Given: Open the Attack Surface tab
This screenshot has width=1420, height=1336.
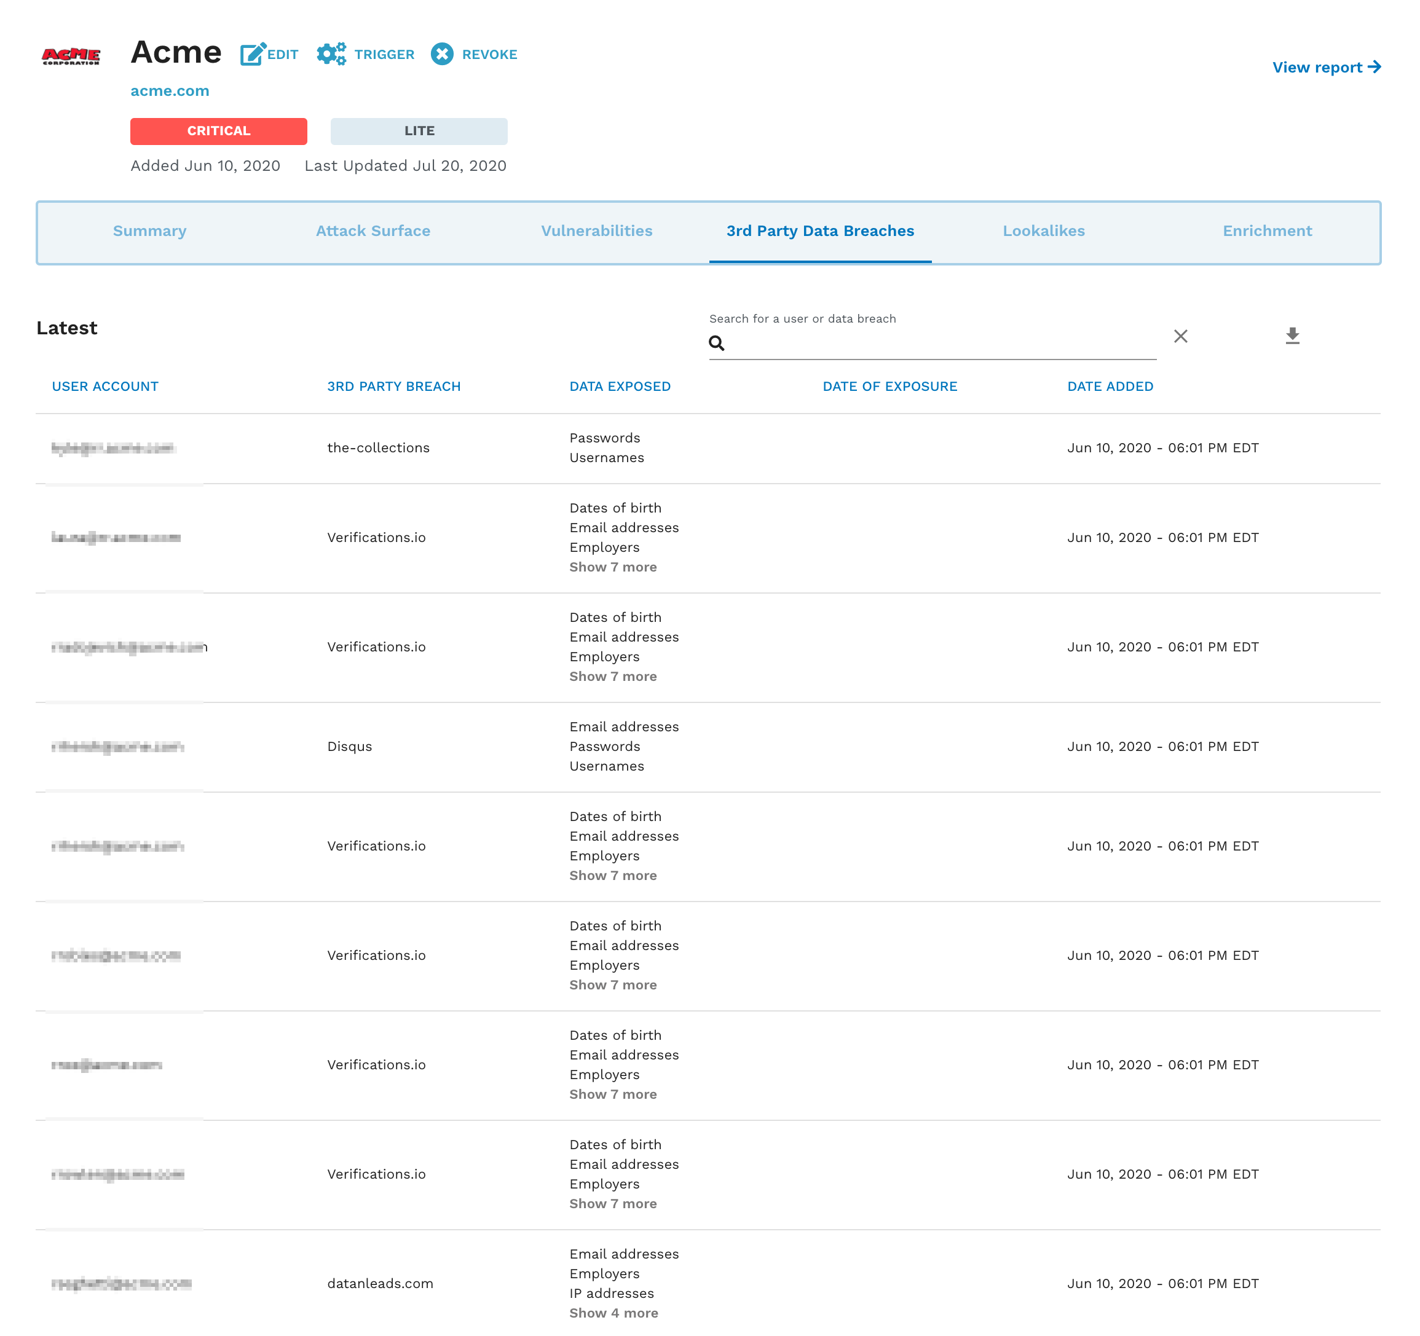Looking at the screenshot, I should click(373, 230).
